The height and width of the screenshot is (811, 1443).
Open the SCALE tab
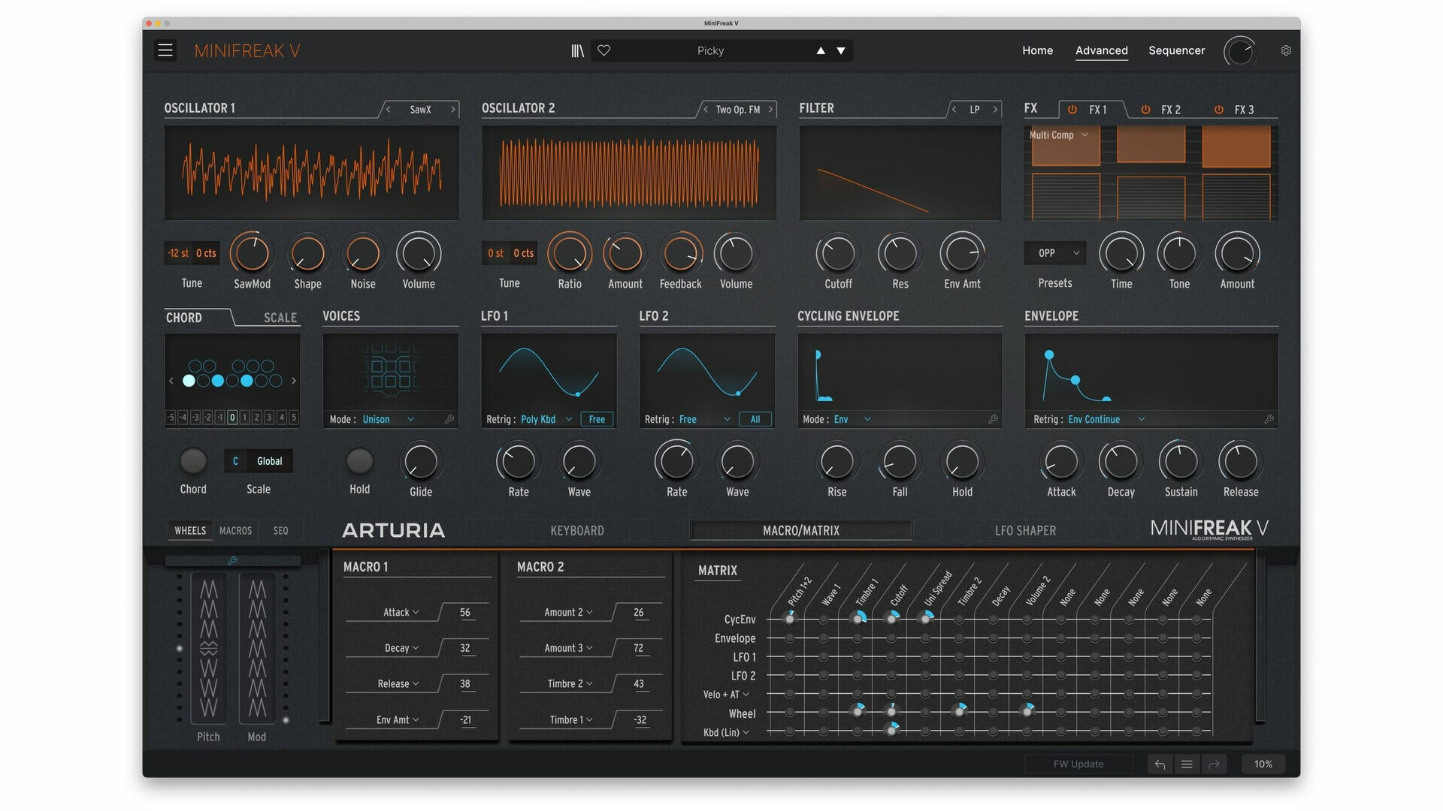[280, 318]
